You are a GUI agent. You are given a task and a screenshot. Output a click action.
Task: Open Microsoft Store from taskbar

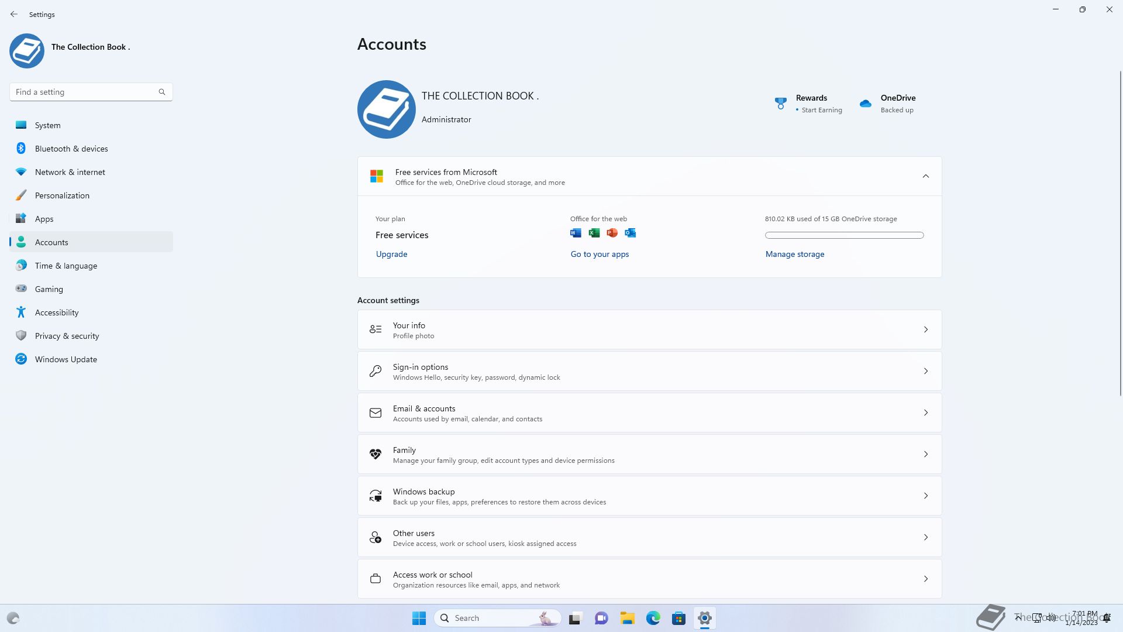tap(678, 618)
